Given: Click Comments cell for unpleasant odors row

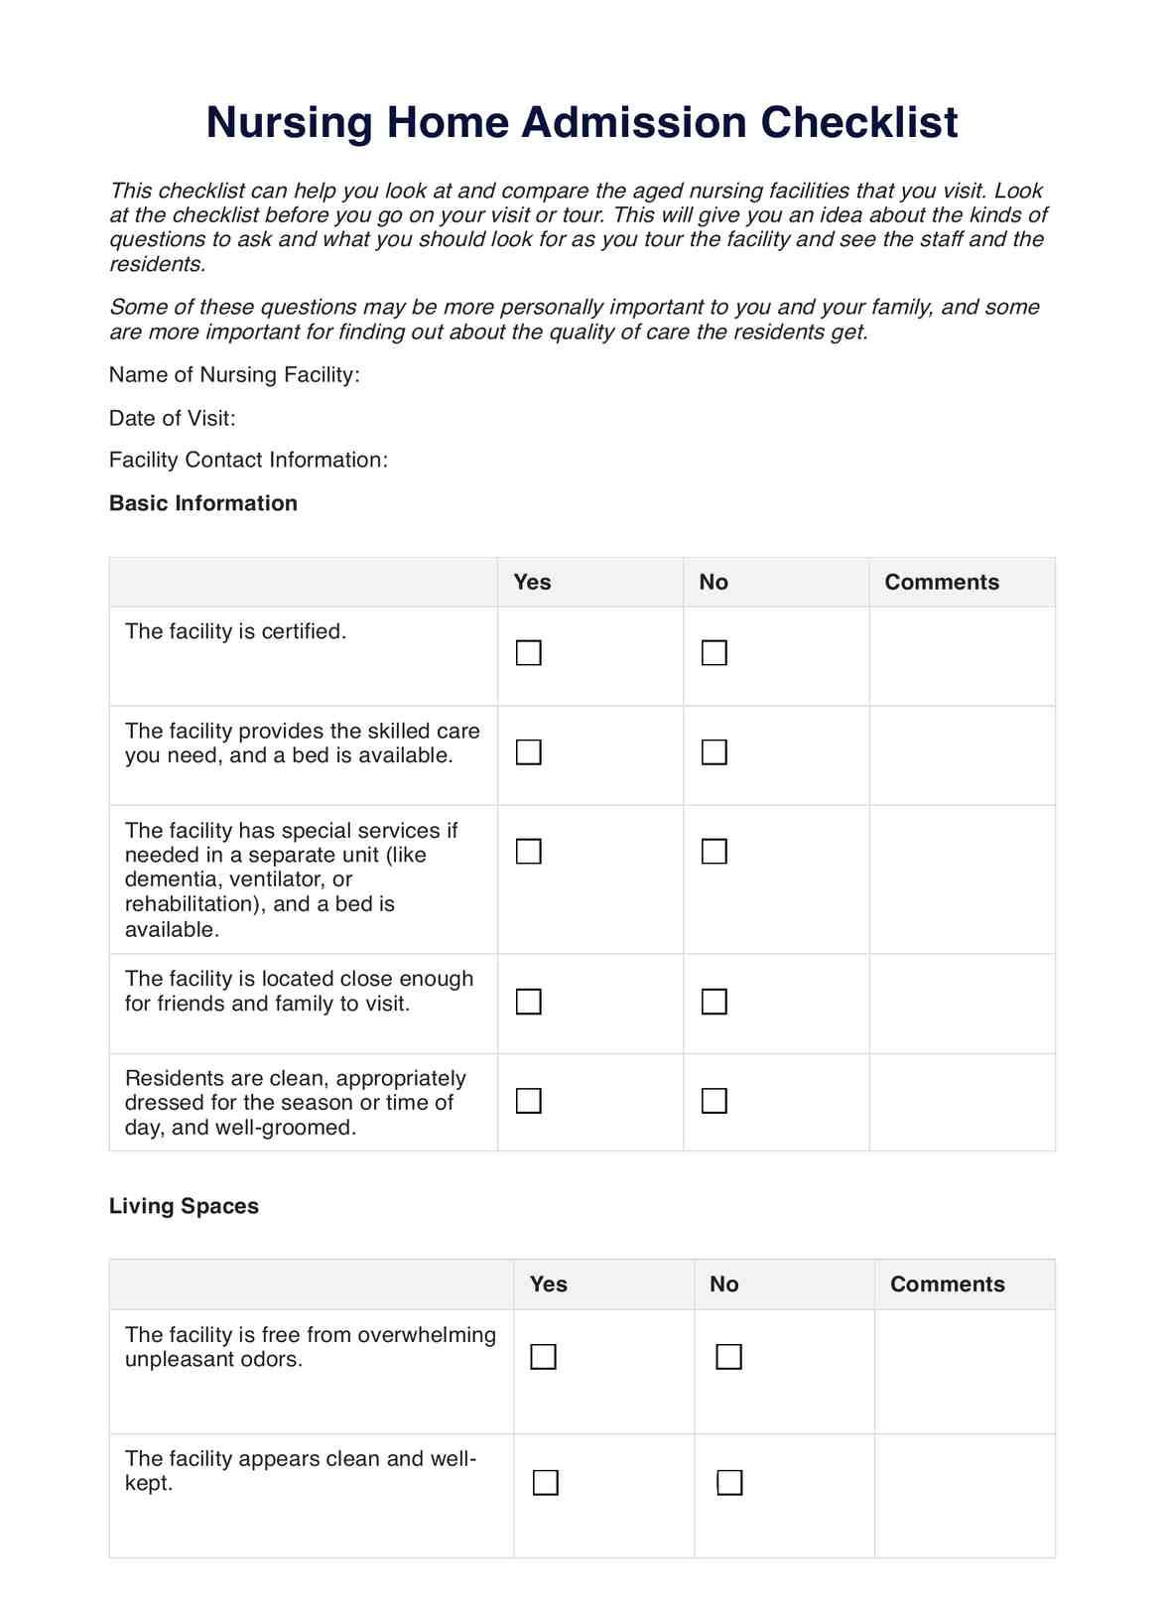Looking at the screenshot, I should 965,1371.
